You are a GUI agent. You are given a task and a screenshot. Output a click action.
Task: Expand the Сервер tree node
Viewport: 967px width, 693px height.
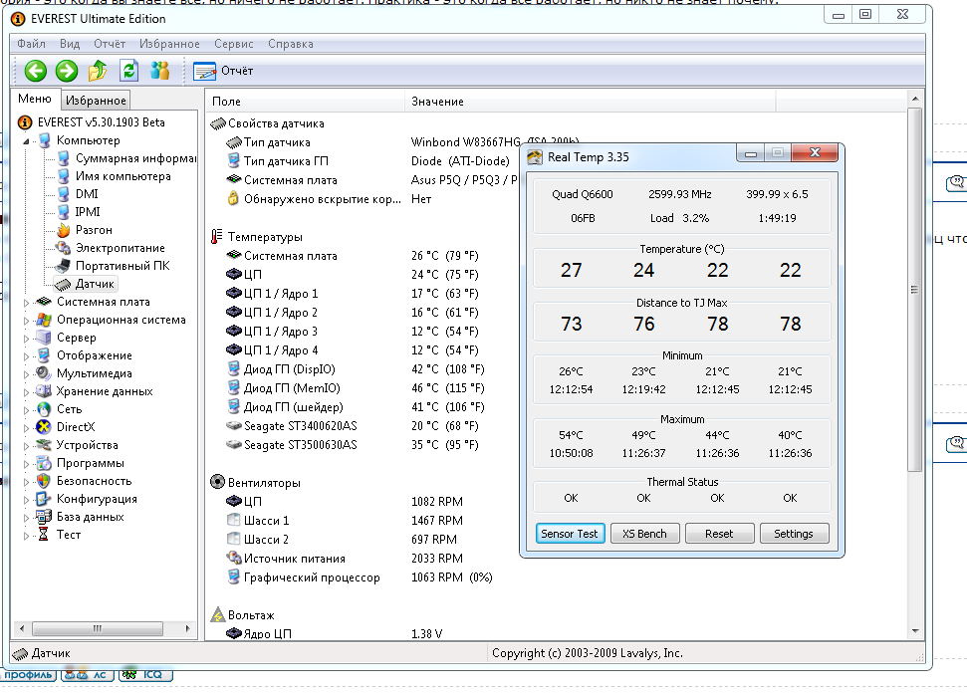pyautogui.click(x=26, y=339)
